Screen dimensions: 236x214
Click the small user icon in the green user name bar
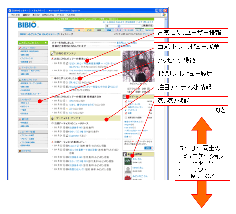click(20, 43)
